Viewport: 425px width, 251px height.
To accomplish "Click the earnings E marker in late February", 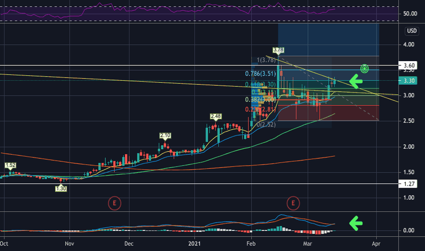I will [293, 203].
